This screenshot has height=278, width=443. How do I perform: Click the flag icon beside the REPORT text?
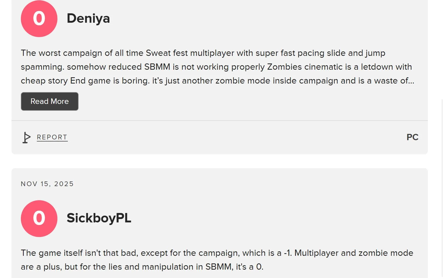click(26, 137)
